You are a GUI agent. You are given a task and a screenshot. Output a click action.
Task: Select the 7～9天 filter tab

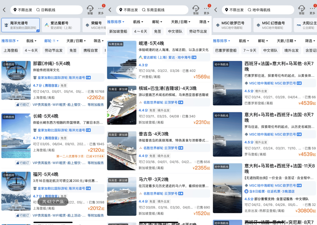(249, 50)
